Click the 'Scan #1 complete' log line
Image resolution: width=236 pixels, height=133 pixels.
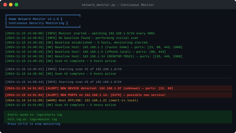click(x=61, y=61)
